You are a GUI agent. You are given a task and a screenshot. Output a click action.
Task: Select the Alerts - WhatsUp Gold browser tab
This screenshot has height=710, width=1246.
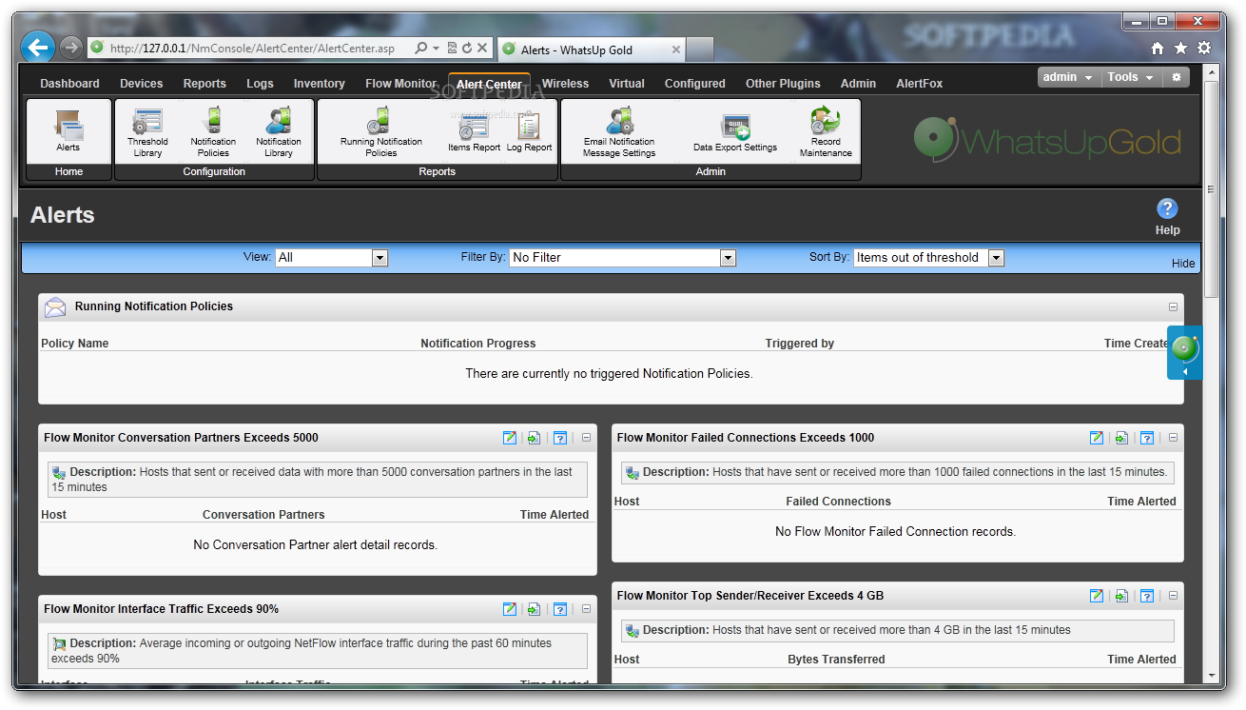coord(591,49)
